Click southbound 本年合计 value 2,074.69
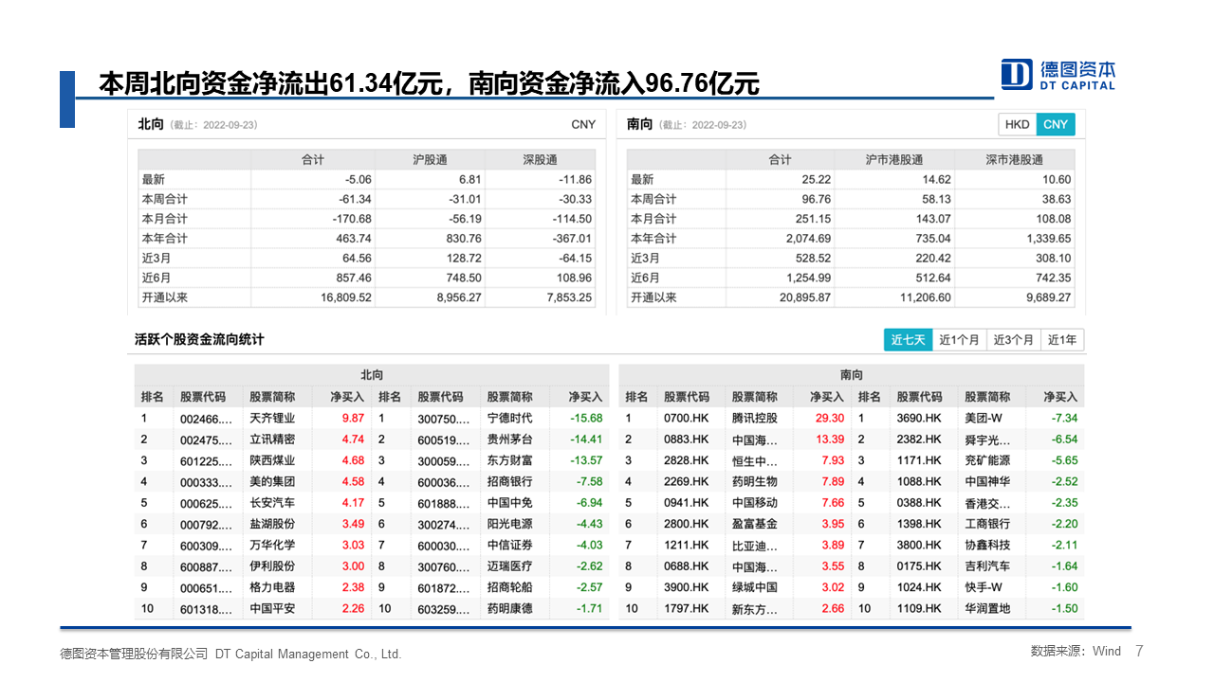Viewport: 1214px width, 682px height. 808,239
